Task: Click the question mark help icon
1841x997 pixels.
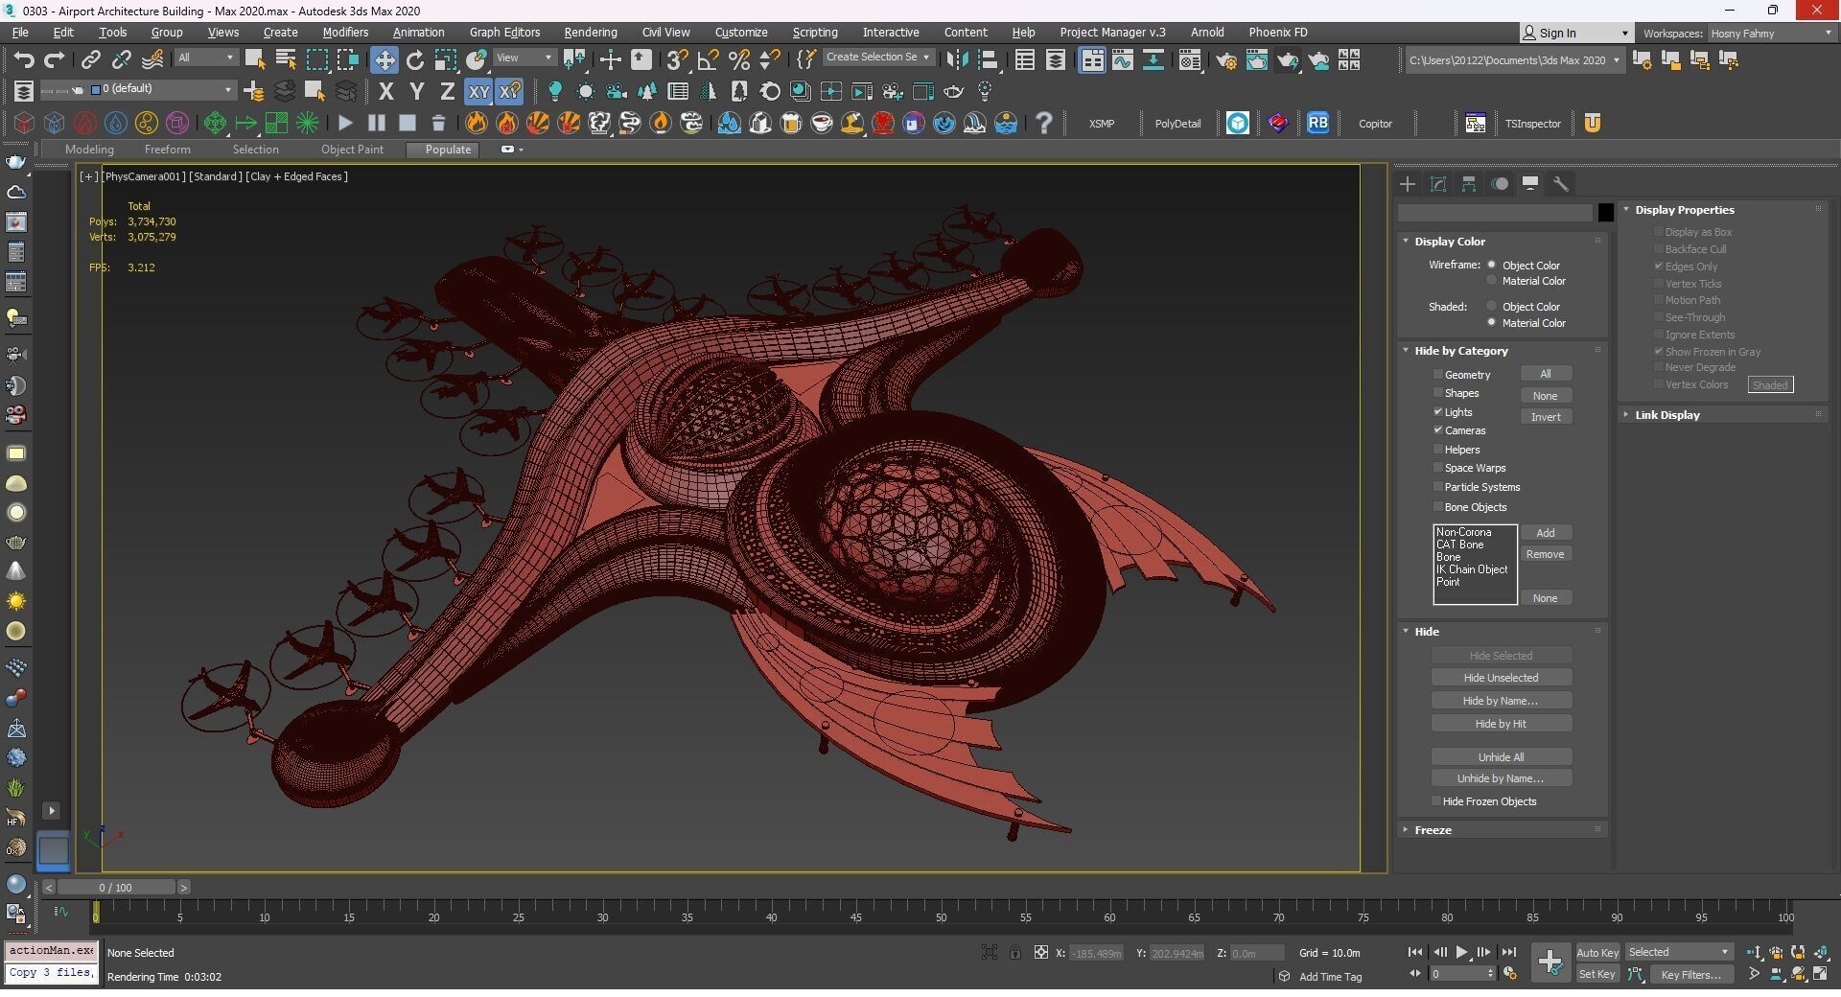Action: (x=1044, y=123)
